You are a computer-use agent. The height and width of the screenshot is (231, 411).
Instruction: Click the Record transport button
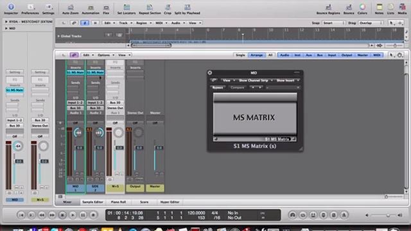pyautogui.click(x=93, y=215)
